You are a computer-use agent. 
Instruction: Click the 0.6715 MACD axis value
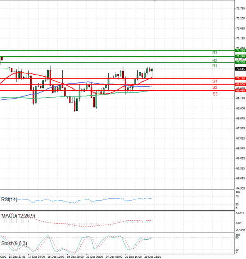coord(240,213)
